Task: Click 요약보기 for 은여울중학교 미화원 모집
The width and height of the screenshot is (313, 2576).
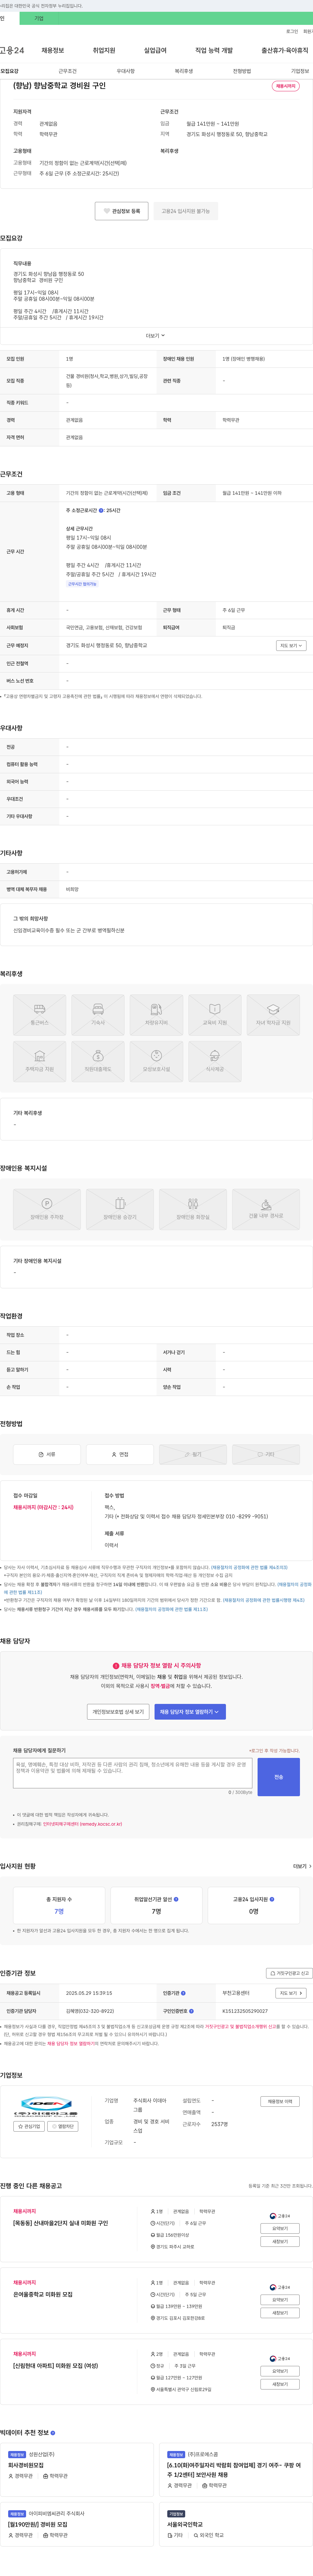Action: click(x=280, y=2300)
